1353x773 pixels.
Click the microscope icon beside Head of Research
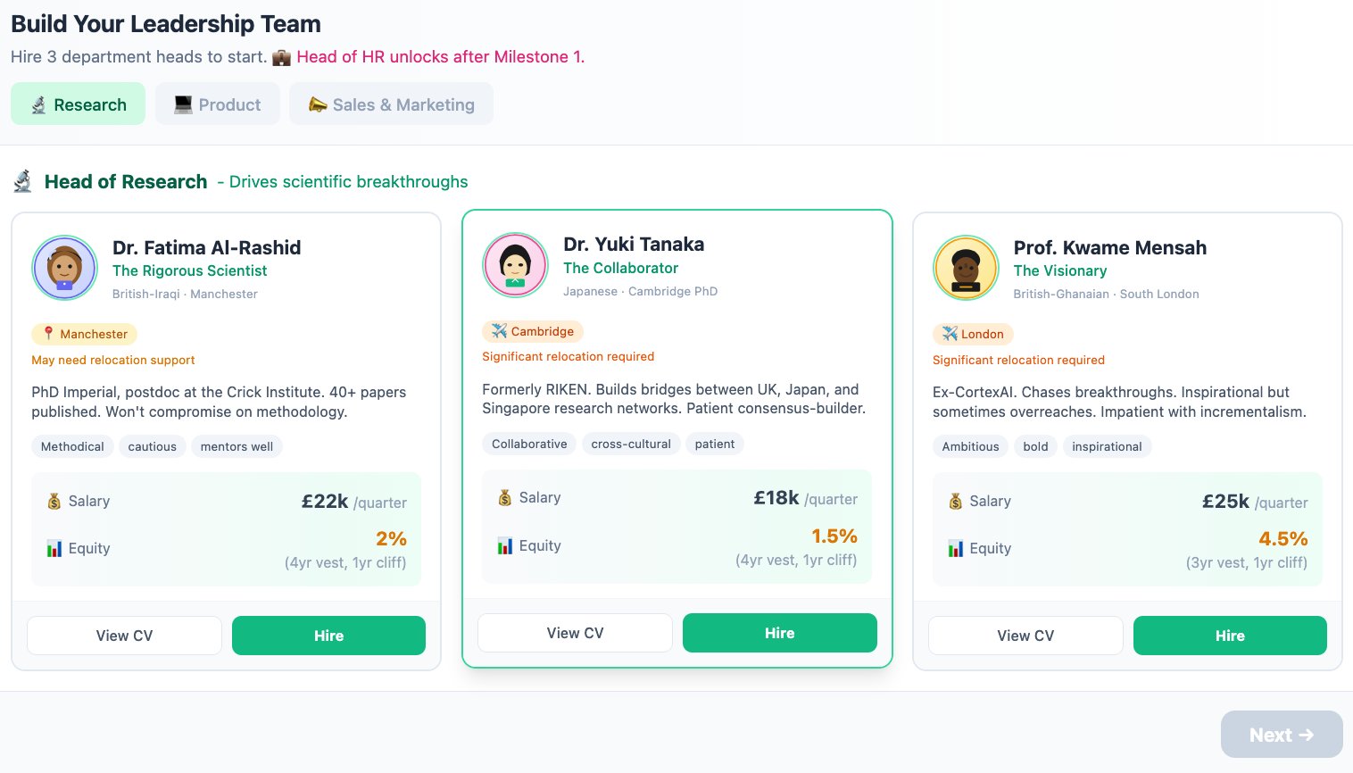(x=23, y=182)
